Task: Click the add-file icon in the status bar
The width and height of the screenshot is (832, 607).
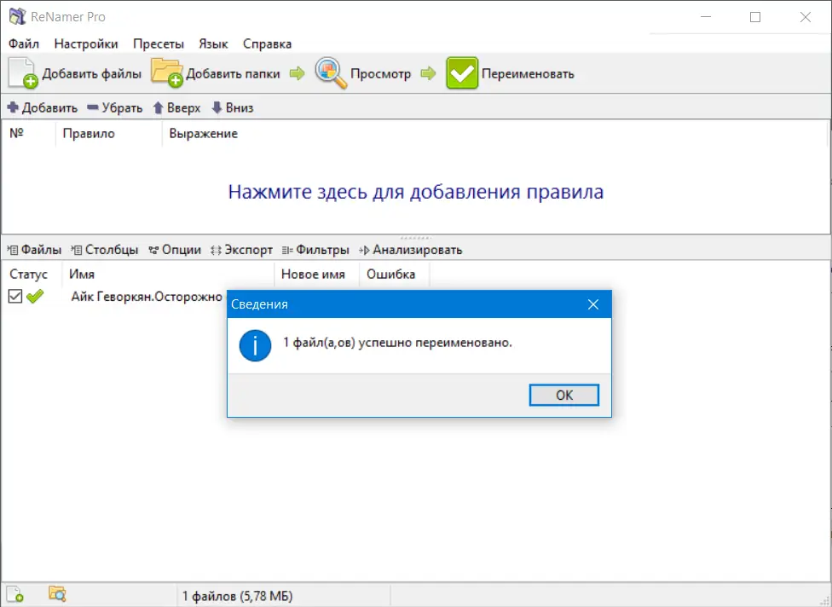Action: click(x=15, y=595)
